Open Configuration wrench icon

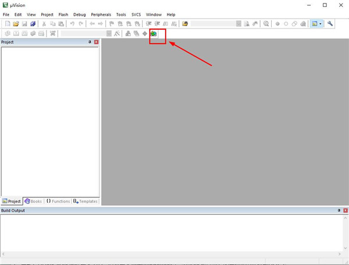pos(330,24)
